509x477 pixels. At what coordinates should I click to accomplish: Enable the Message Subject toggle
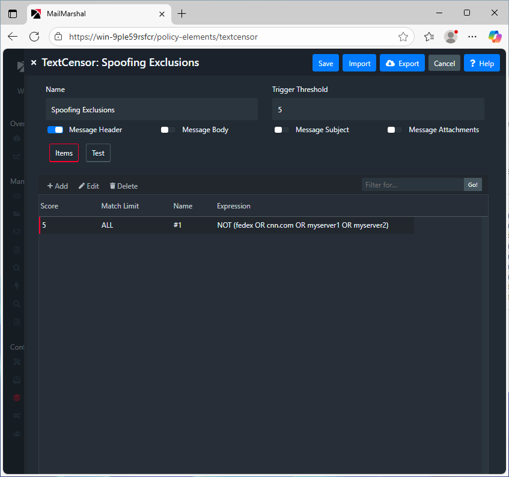pyautogui.click(x=281, y=130)
